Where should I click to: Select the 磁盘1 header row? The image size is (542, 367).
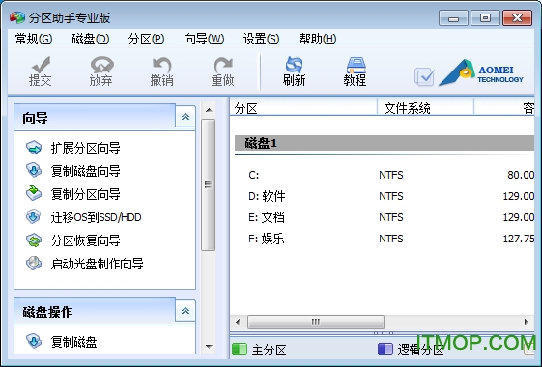coord(385,143)
